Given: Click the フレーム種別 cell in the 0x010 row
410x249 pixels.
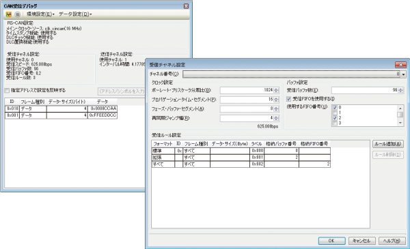Looking at the screenshot, I should [33, 108].
